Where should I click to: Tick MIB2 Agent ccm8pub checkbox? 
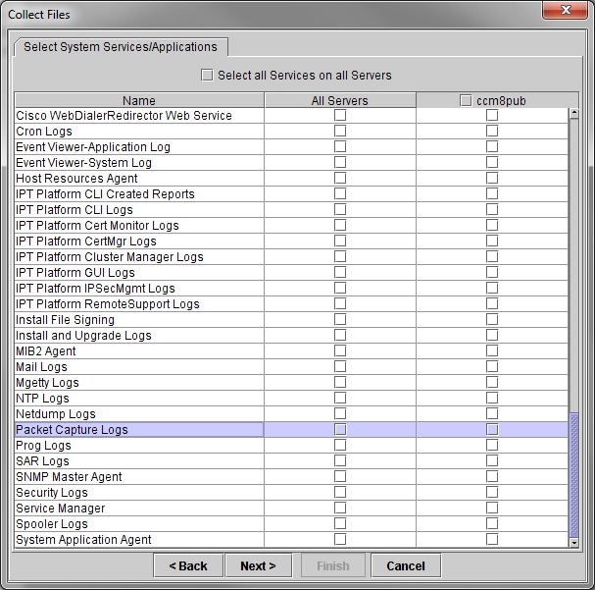click(x=492, y=350)
